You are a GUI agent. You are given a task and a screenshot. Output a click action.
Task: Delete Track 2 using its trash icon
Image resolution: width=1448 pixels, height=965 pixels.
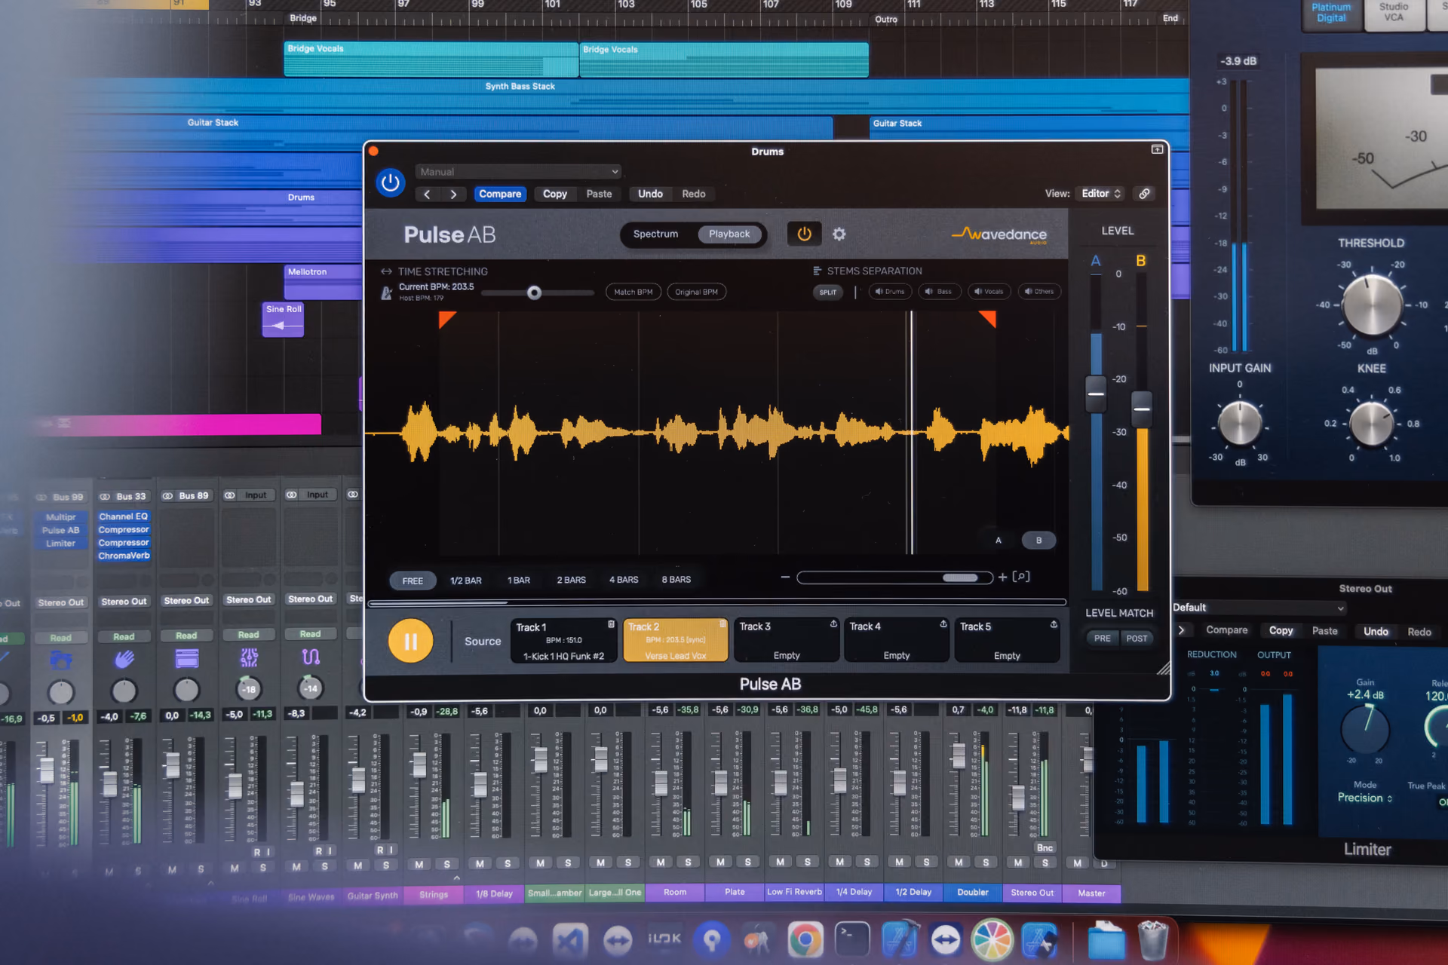(722, 624)
